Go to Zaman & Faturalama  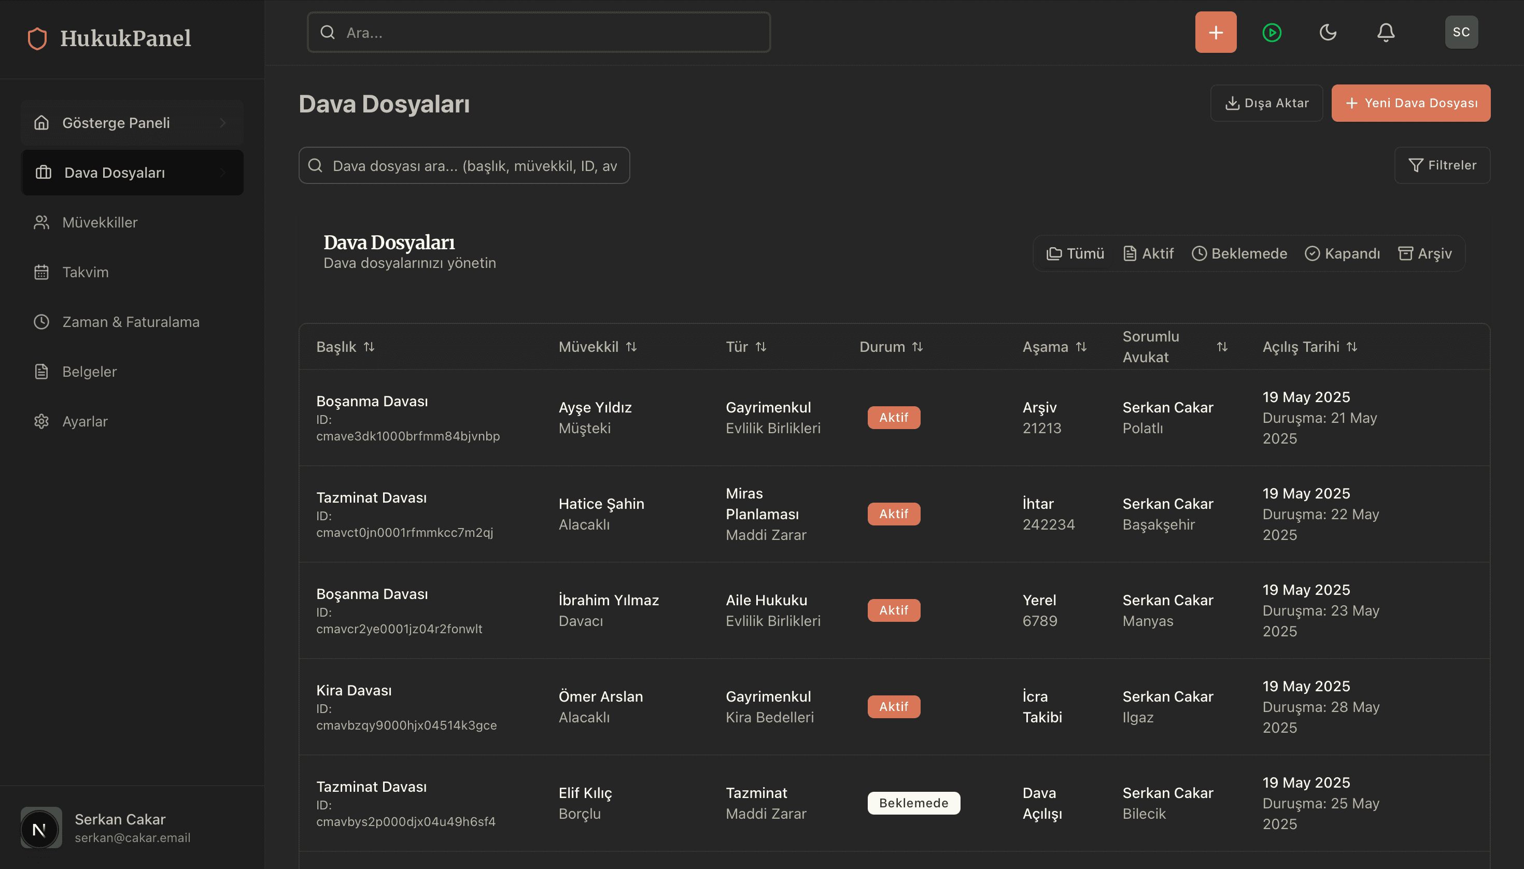pos(131,322)
